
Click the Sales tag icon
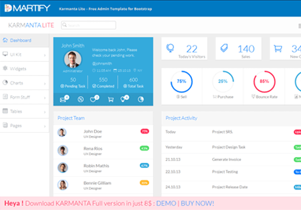click(x=224, y=48)
